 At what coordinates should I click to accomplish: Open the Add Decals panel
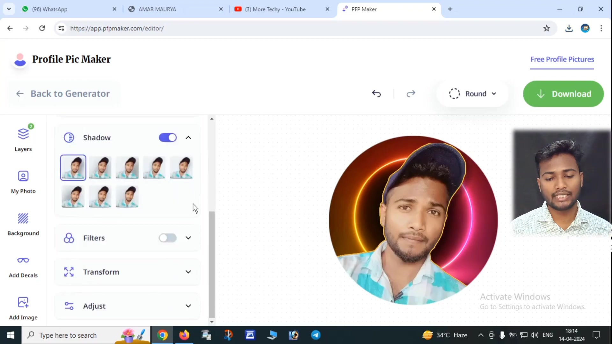tap(23, 267)
